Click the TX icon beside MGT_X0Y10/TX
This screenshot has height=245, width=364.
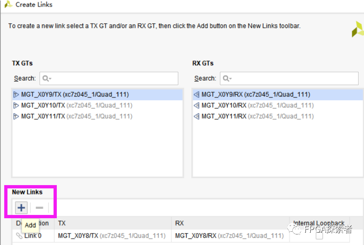pyautogui.click(x=16, y=105)
